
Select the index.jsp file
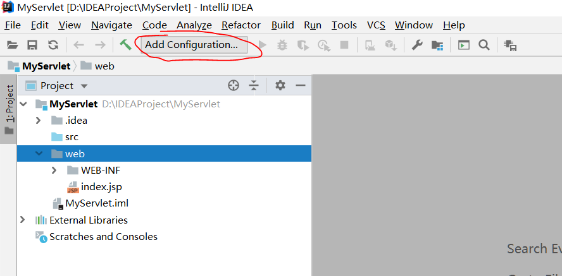click(101, 187)
